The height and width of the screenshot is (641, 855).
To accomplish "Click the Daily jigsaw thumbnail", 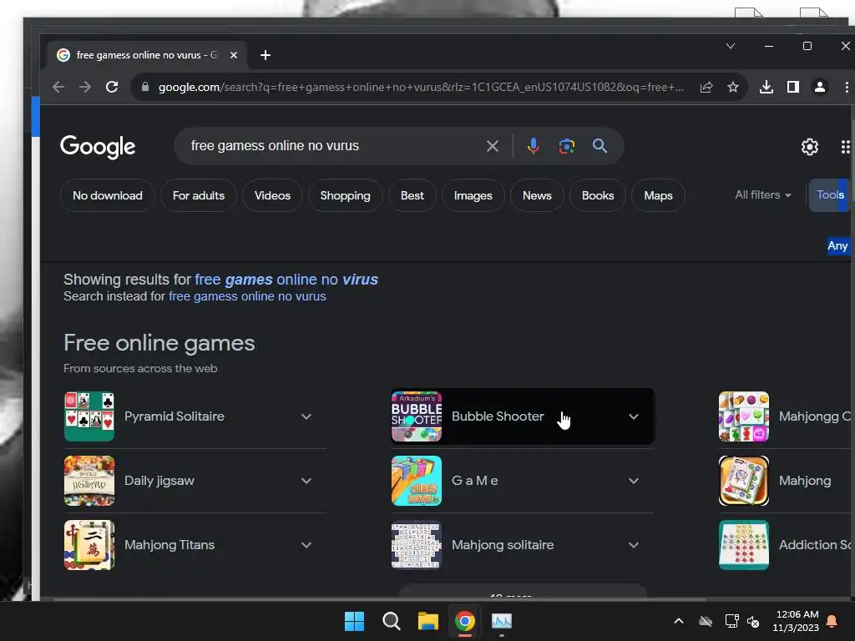I will 89,481.
